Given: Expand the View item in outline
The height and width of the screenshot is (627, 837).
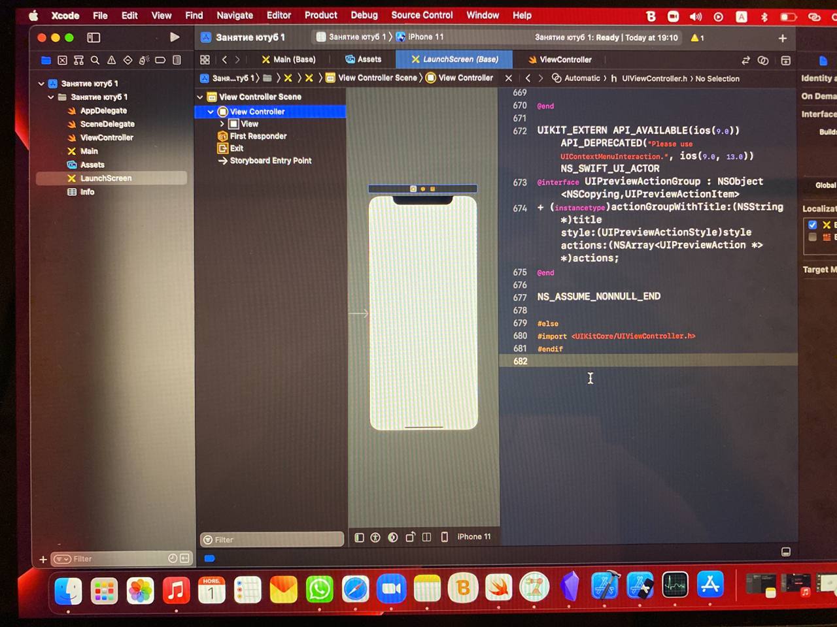Looking at the screenshot, I should coord(222,123).
